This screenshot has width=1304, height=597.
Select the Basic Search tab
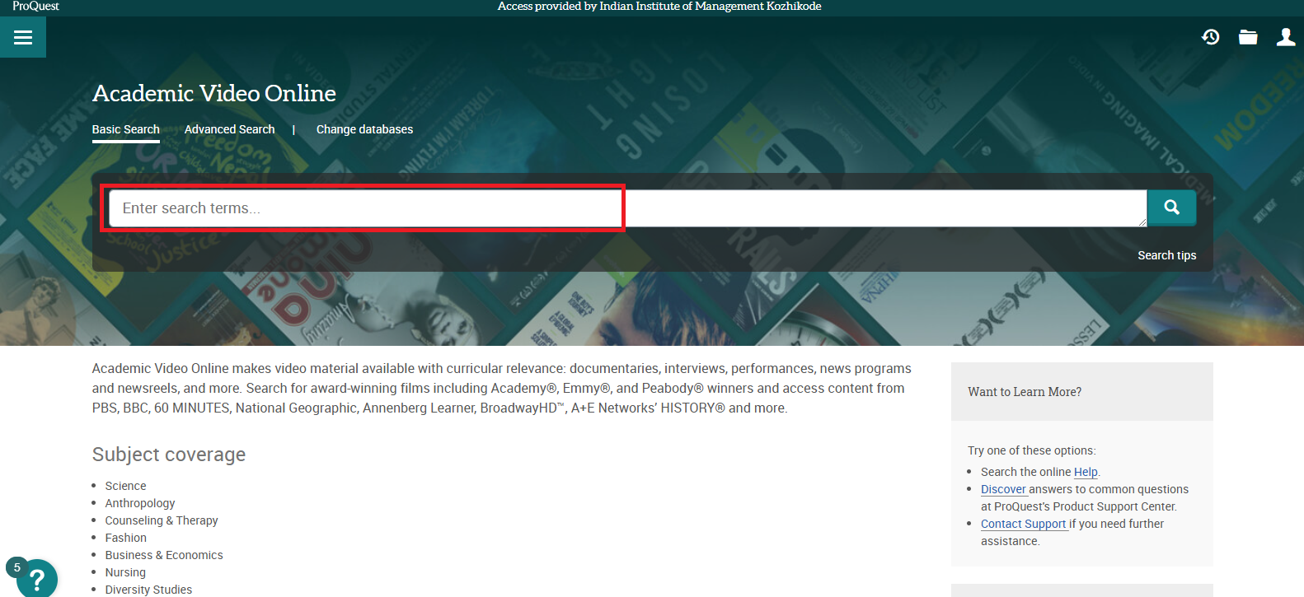[x=125, y=129]
